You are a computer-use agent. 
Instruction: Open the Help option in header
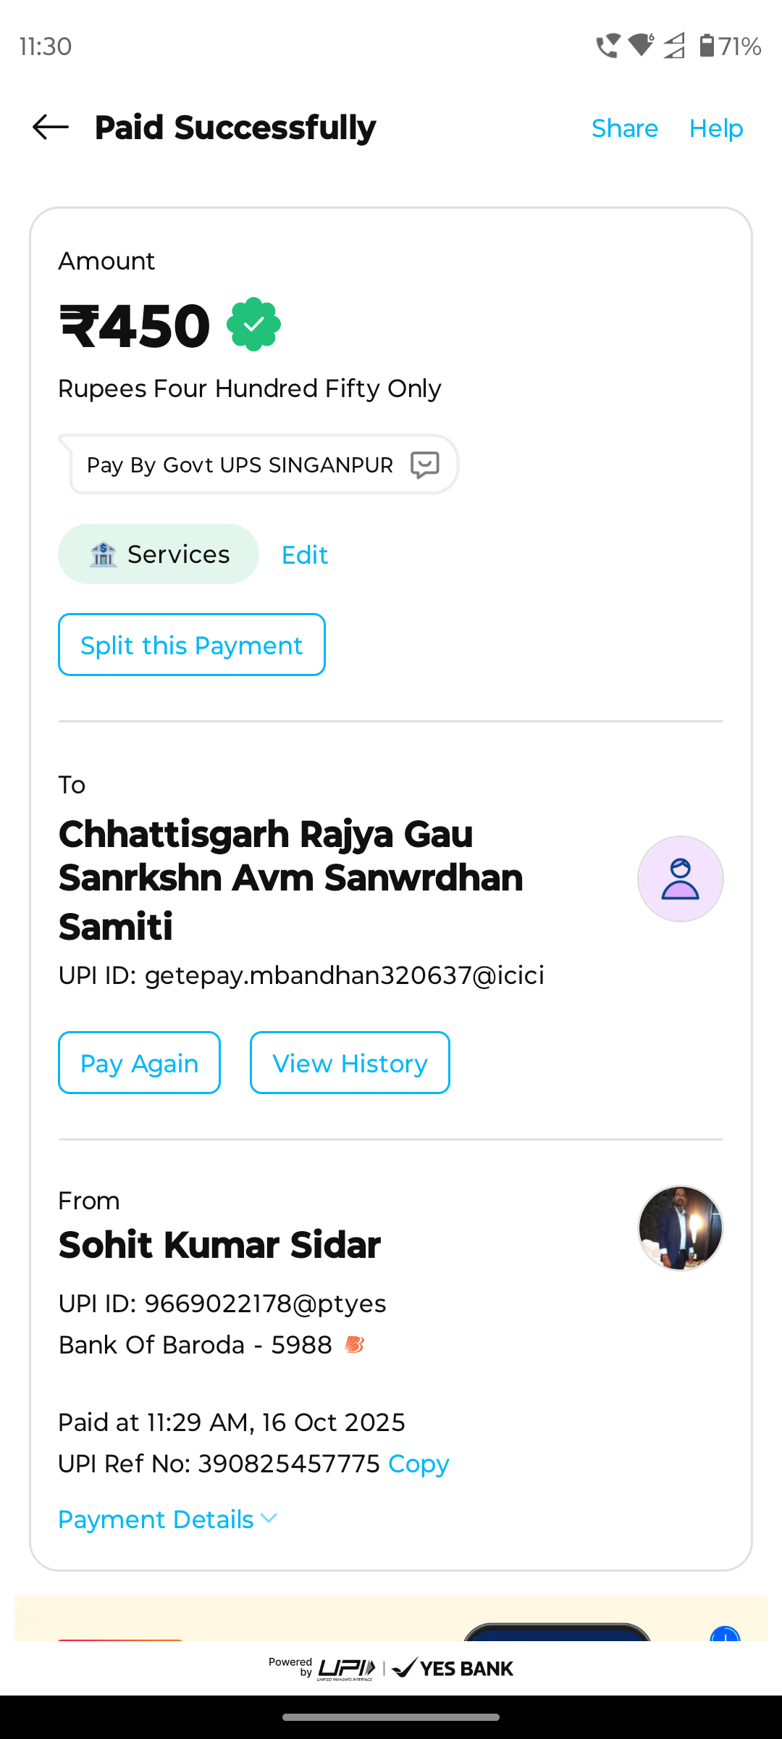[x=716, y=128]
